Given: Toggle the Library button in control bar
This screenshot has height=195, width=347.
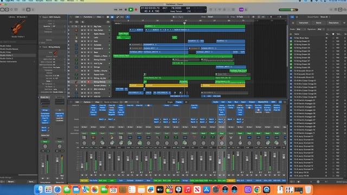Looking at the screenshot, I should pyautogui.click(x=2, y=10).
